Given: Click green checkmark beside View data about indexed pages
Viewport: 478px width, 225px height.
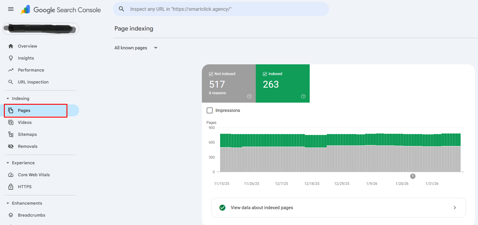Looking at the screenshot, I should point(222,208).
